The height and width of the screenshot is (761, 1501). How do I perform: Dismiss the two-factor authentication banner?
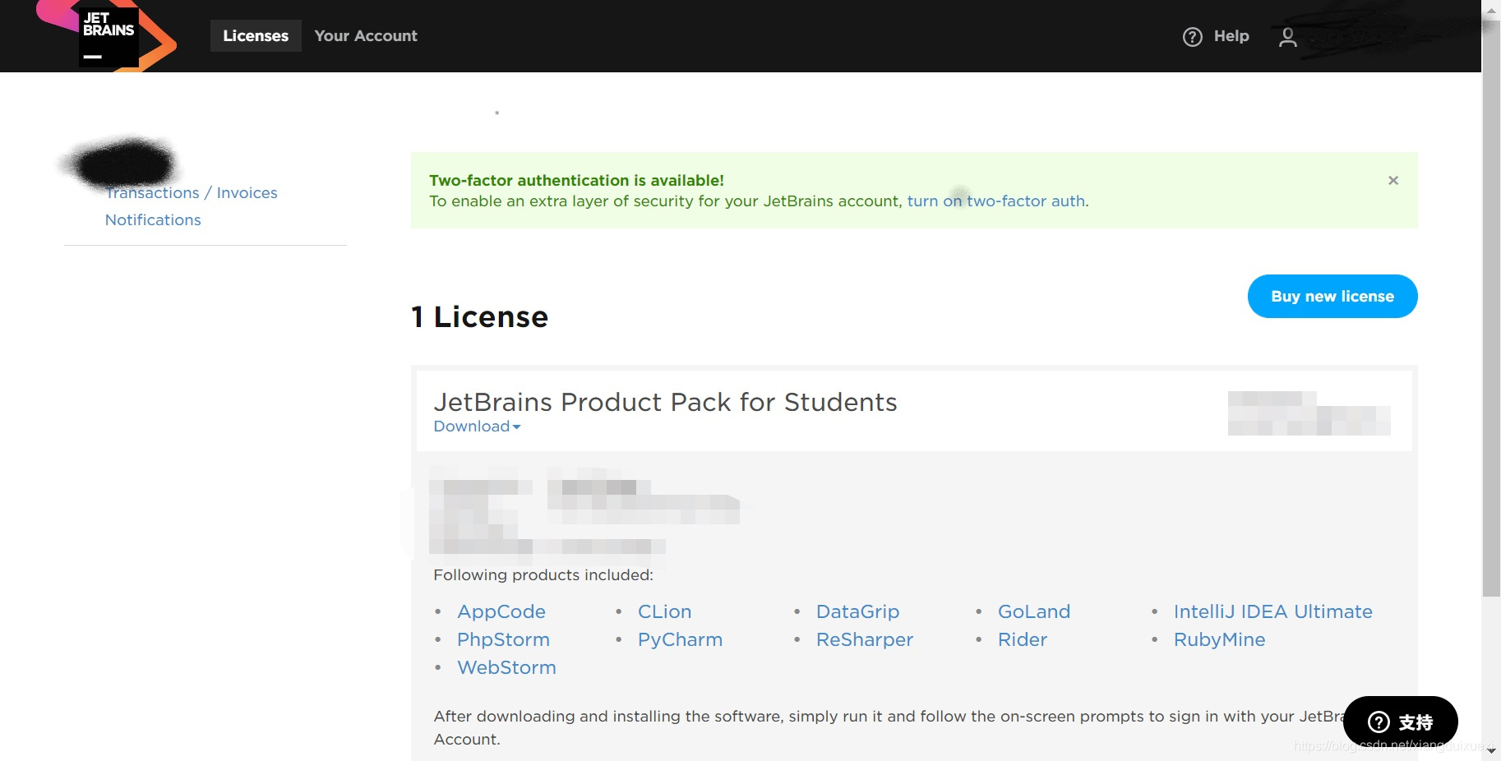pos(1393,181)
